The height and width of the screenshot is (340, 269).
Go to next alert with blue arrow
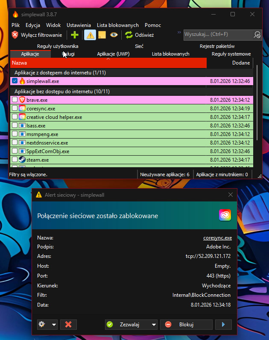click(223, 324)
